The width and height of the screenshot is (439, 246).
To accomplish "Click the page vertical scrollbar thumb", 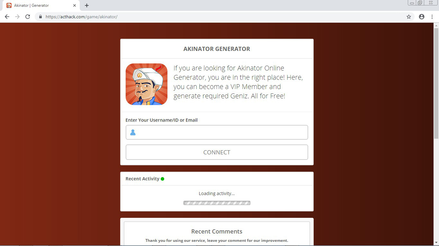I will [436, 83].
